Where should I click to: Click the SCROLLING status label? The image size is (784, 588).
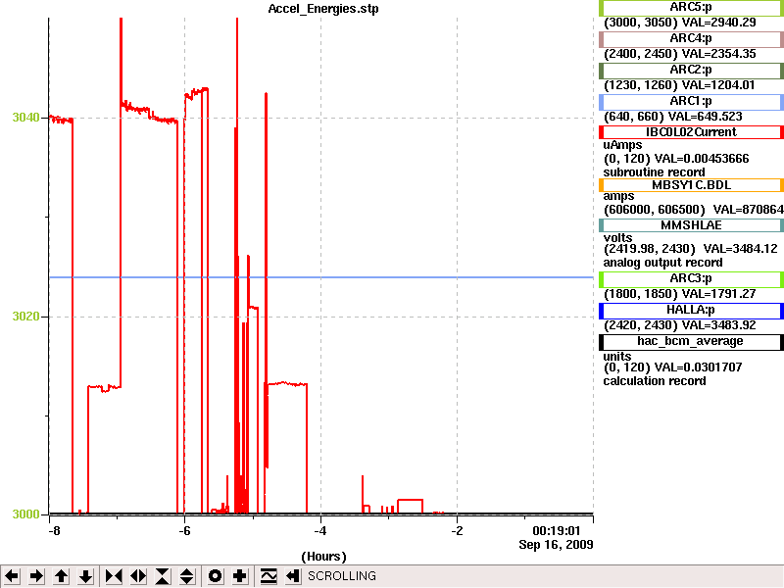tap(341, 576)
